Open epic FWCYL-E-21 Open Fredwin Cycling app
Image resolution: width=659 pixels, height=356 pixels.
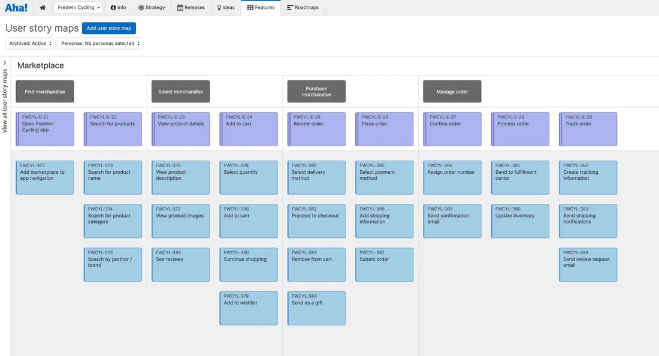(x=44, y=129)
